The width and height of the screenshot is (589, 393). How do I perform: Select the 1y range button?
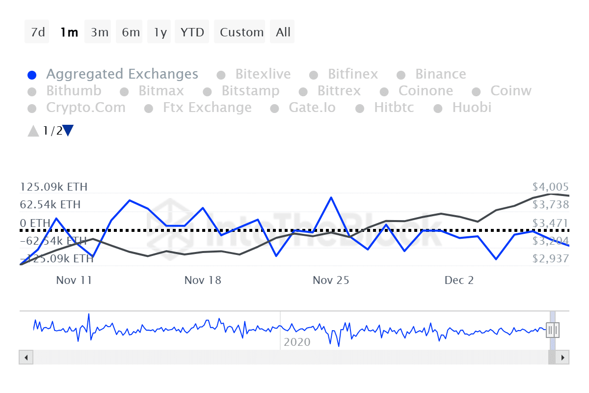160,32
